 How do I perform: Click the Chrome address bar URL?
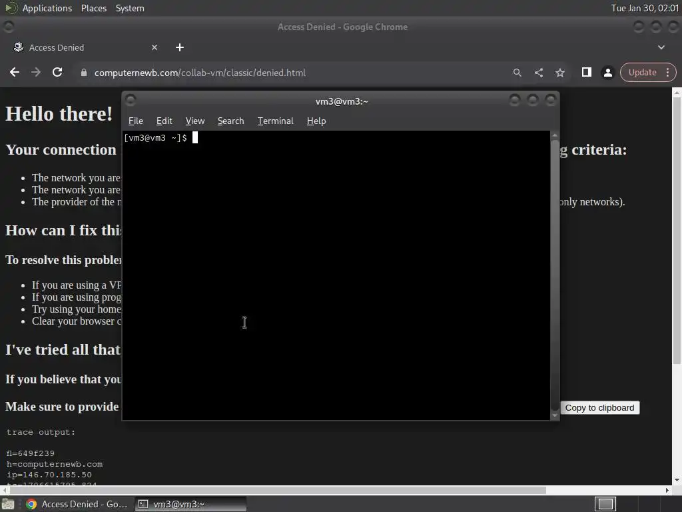[200, 73]
